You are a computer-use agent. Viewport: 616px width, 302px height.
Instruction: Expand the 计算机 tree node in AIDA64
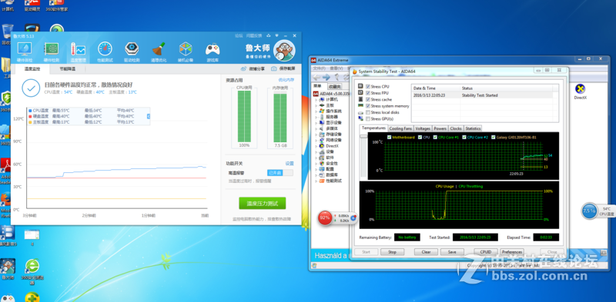click(316, 100)
